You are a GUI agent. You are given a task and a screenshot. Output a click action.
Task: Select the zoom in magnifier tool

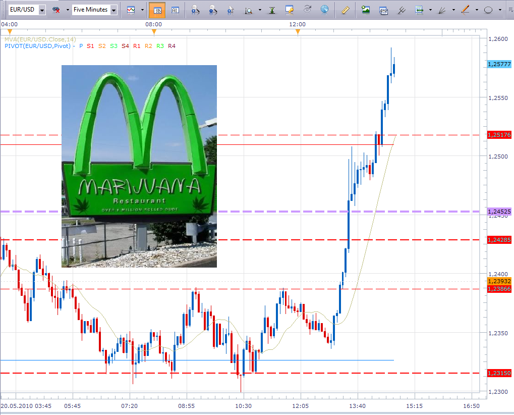(195, 10)
